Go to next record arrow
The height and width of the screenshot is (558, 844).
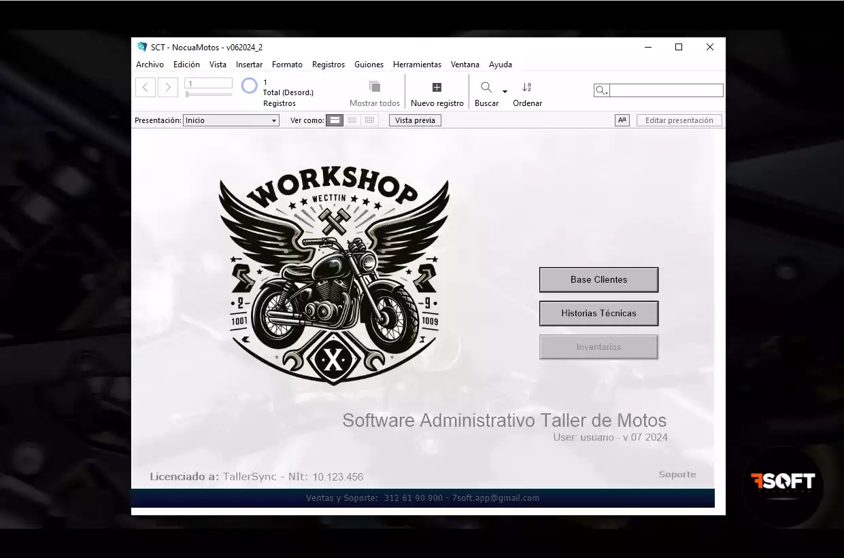(168, 87)
